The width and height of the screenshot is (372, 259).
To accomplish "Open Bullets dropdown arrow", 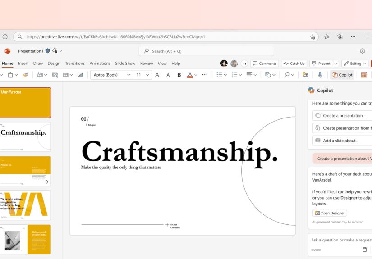I will pyautogui.click(x=225, y=75).
